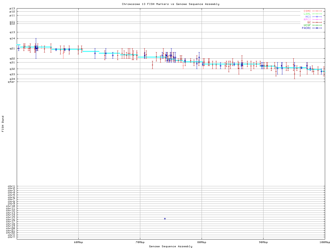The width and height of the screenshot is (330, 248).
Task: Click the q21 band label on y-axis
Action: 12,48
